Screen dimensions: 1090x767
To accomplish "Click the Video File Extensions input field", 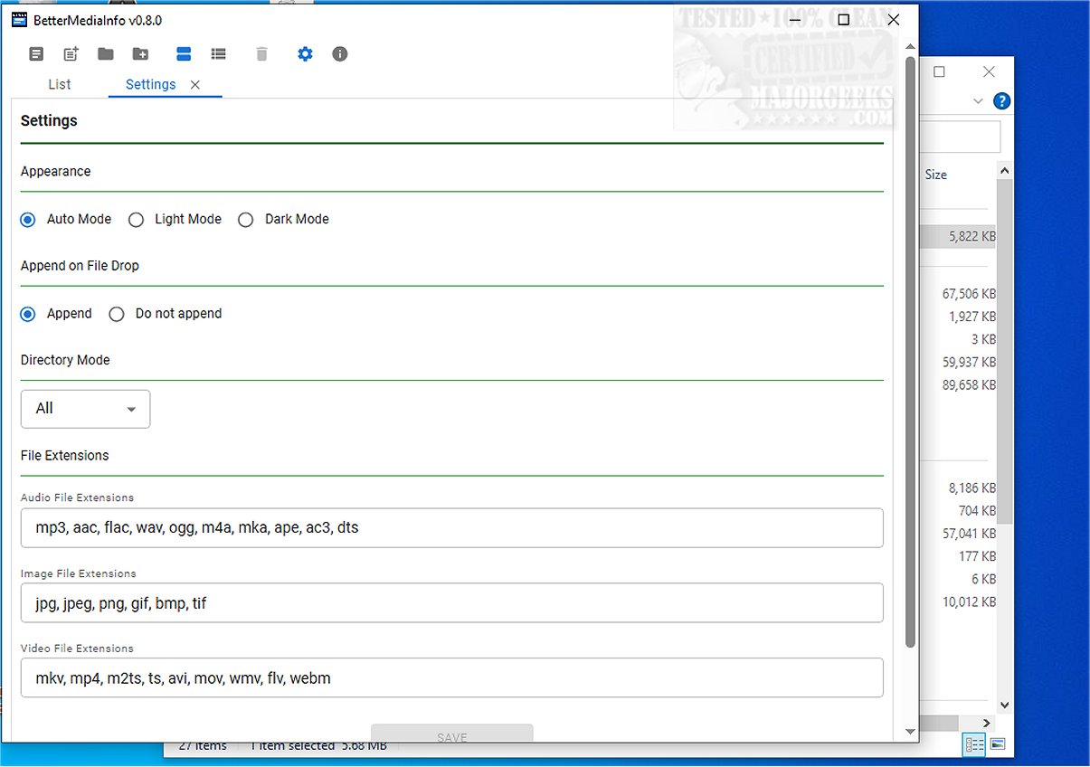I will (451, 677).
